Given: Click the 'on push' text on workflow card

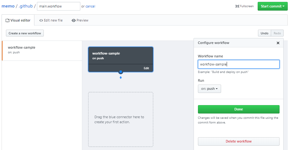Looking at the screenshot, I should pos(98,58).
